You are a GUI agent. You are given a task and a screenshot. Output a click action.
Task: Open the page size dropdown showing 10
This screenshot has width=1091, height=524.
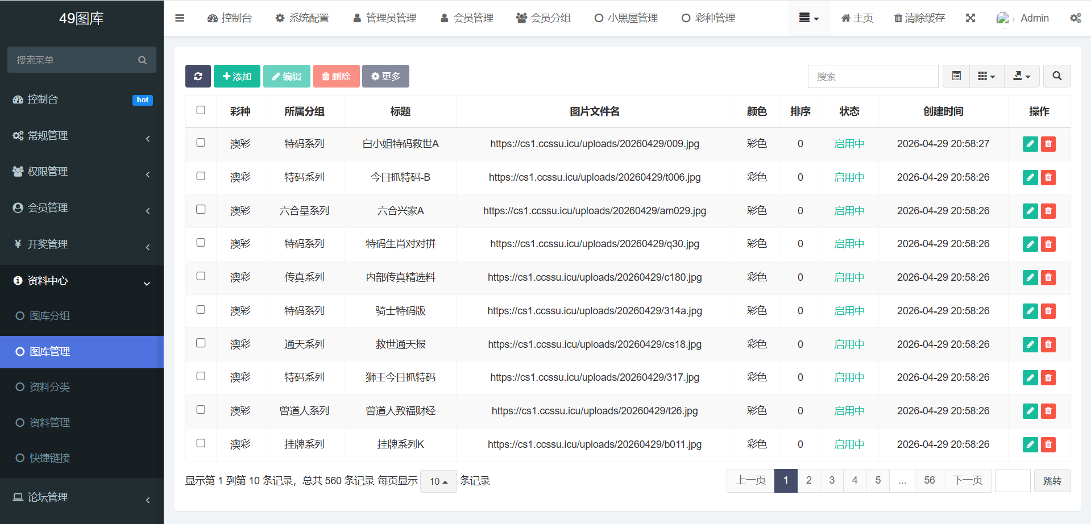[x=438, y=481]
